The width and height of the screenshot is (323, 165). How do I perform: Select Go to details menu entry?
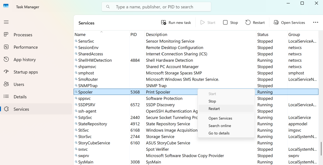(x=219, y=133)
